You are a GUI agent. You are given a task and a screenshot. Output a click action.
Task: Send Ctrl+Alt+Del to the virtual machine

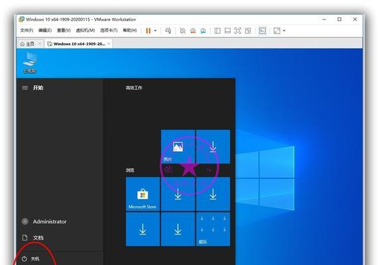(168, 30)
